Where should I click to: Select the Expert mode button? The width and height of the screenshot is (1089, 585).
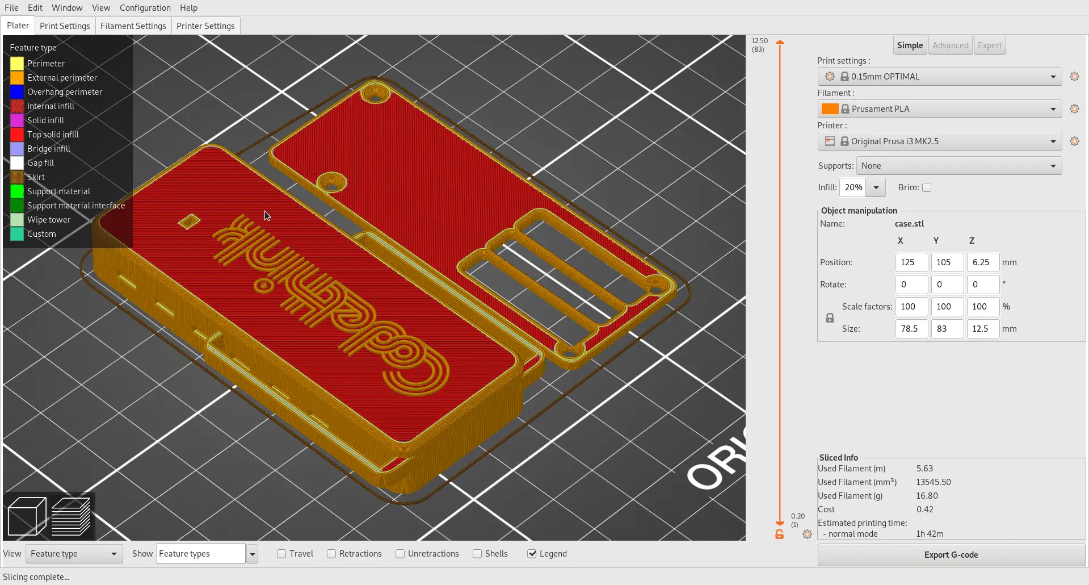tap(990, 45)
